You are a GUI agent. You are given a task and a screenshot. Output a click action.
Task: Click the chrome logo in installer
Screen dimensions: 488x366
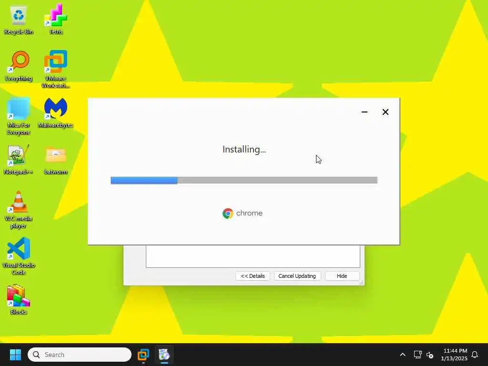[x=243, y=213]
